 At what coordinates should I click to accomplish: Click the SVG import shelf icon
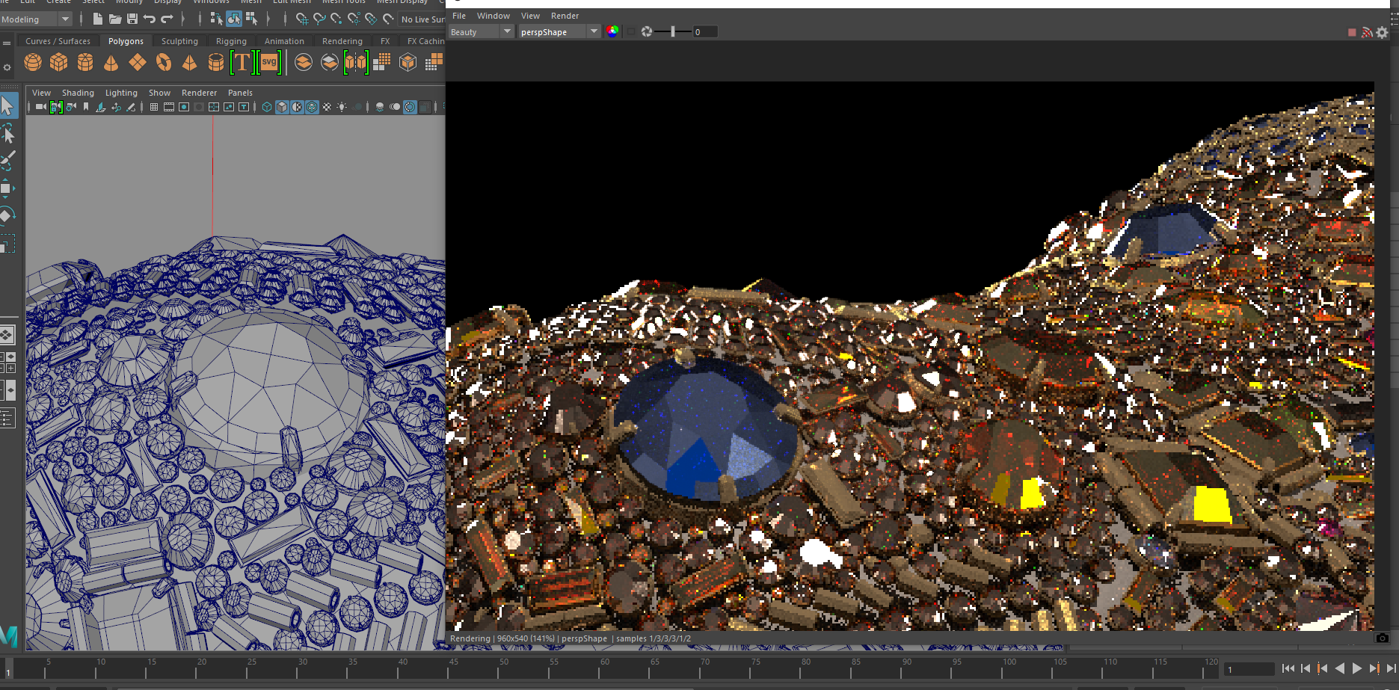tap(269, 63)
